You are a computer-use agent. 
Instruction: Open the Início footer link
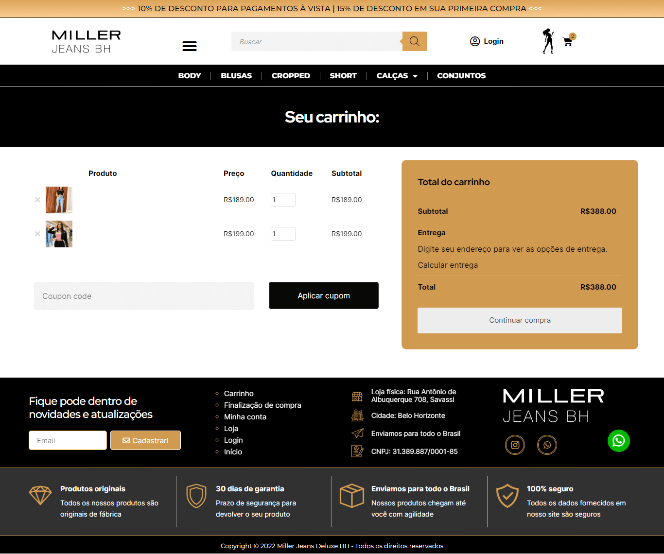point(233,452)
